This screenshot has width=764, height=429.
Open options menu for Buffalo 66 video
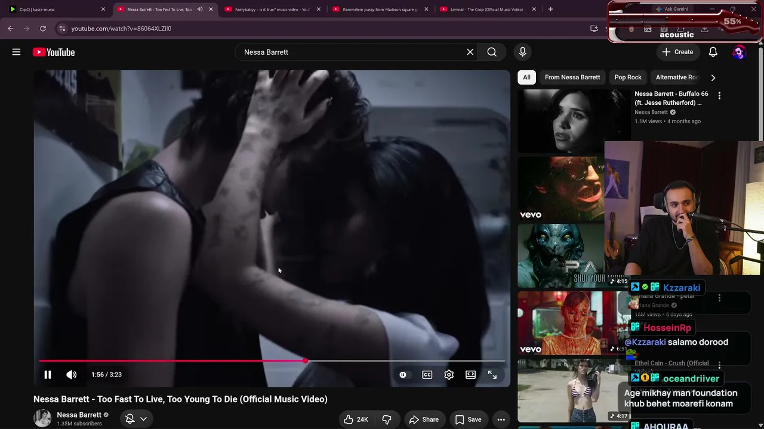[719, 95]
